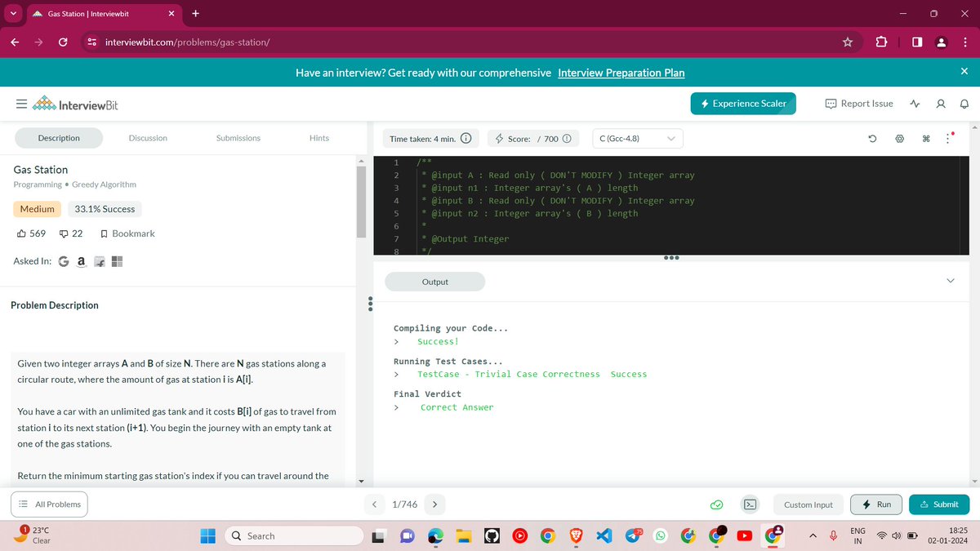The image size is (980, 551).
Task: Open the Interview Preparation Plan link
Action: click(621, 73)
